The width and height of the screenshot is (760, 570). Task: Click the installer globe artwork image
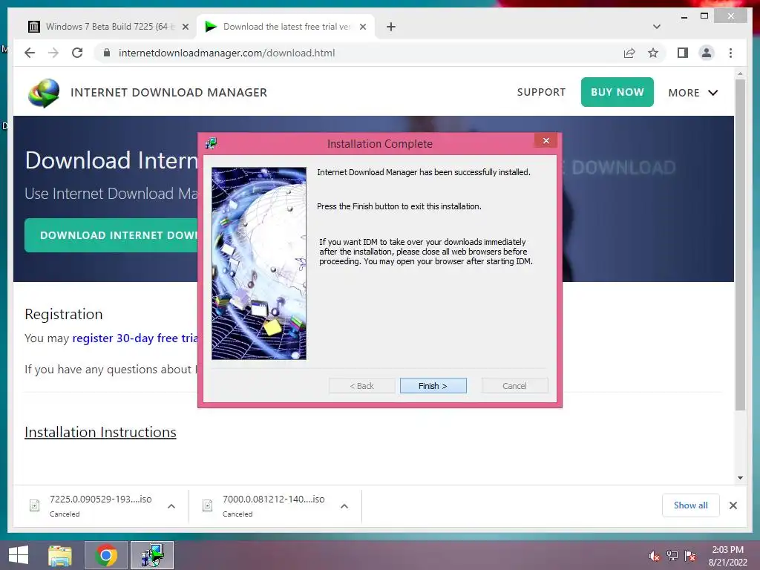[259, 263]
